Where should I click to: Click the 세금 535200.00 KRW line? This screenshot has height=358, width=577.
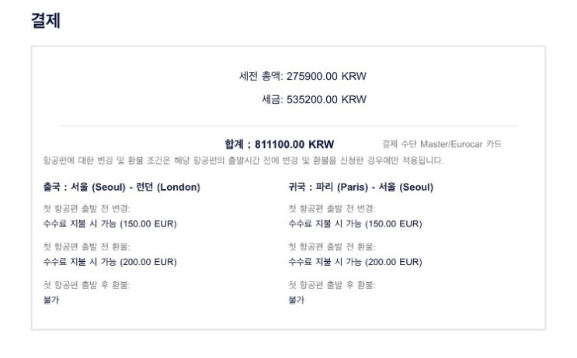314,99
